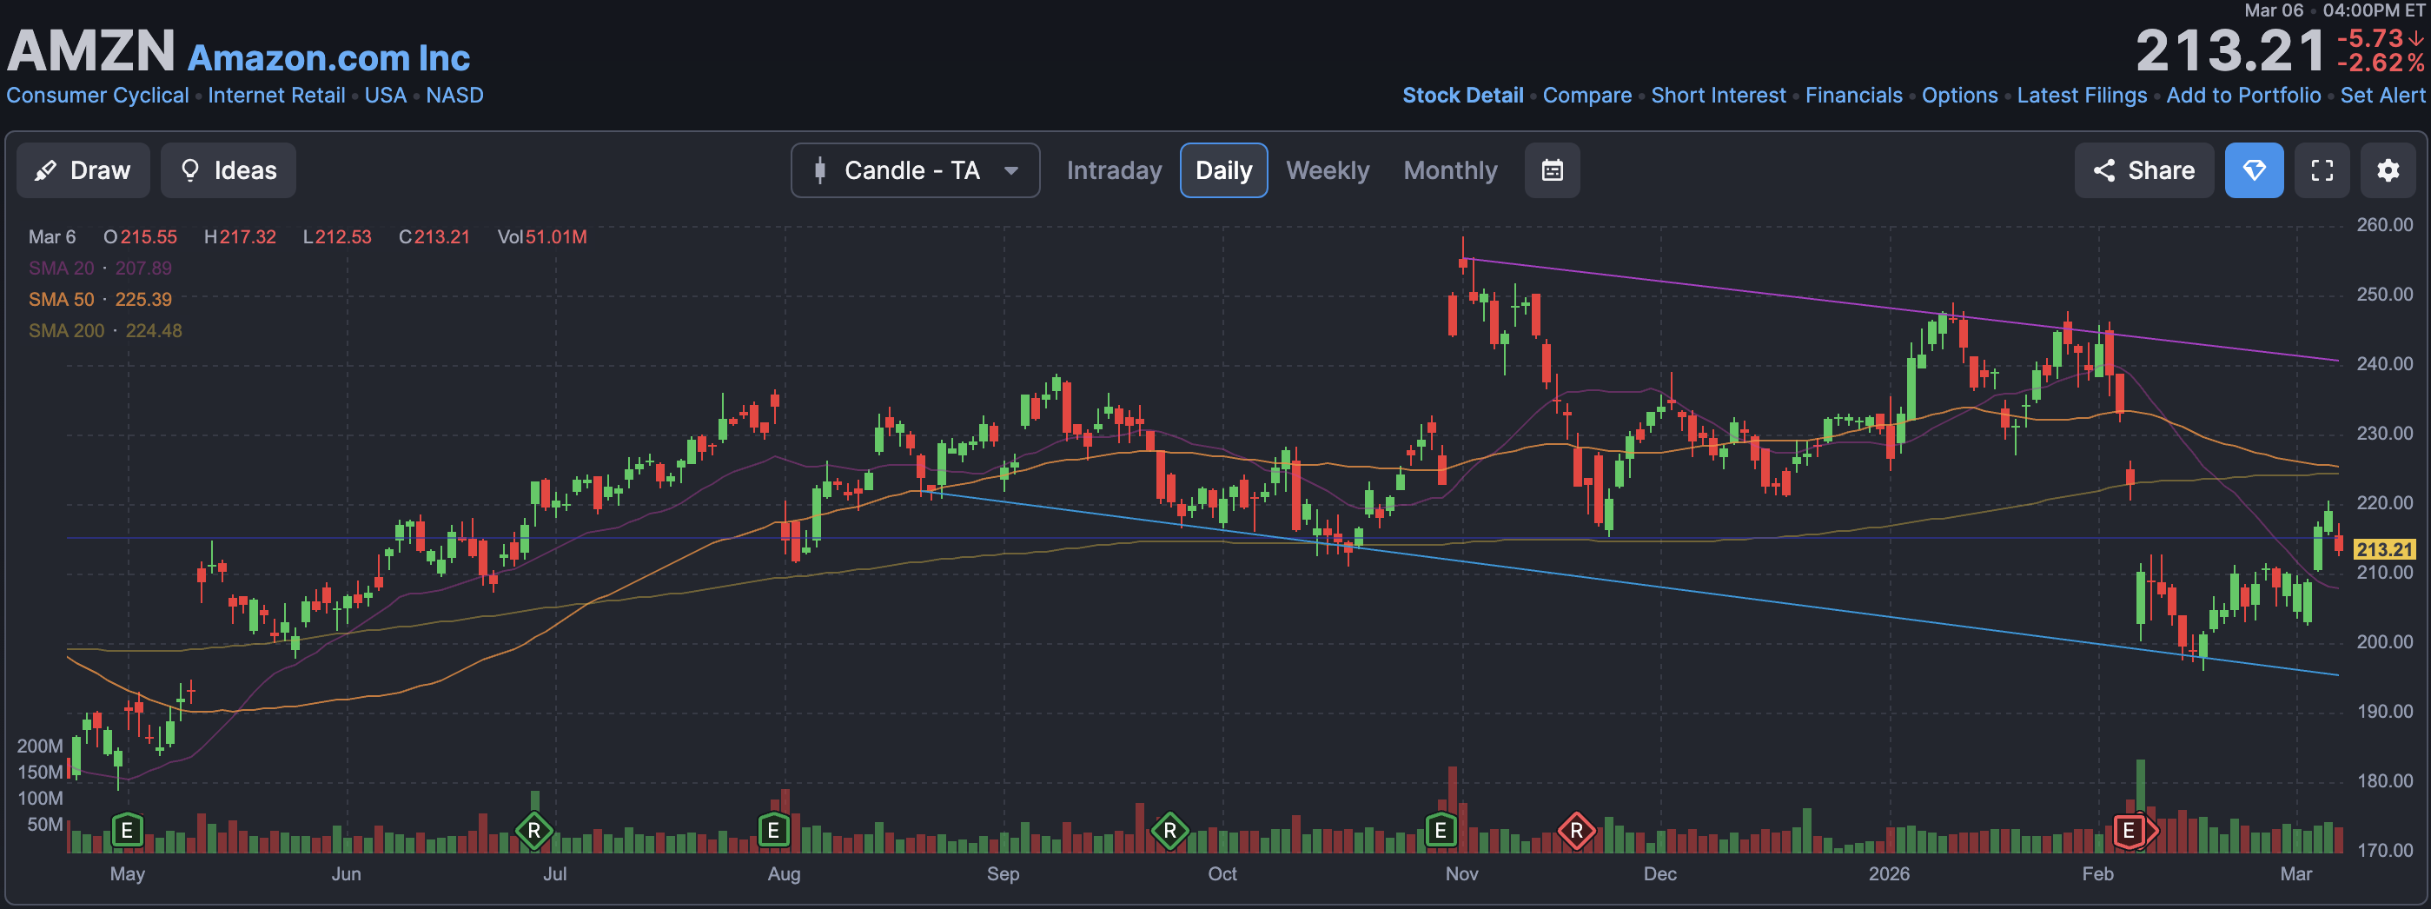Click Add to Portfolio
The height and width of the screenshot is (909, 2431).
point(2243,96)
